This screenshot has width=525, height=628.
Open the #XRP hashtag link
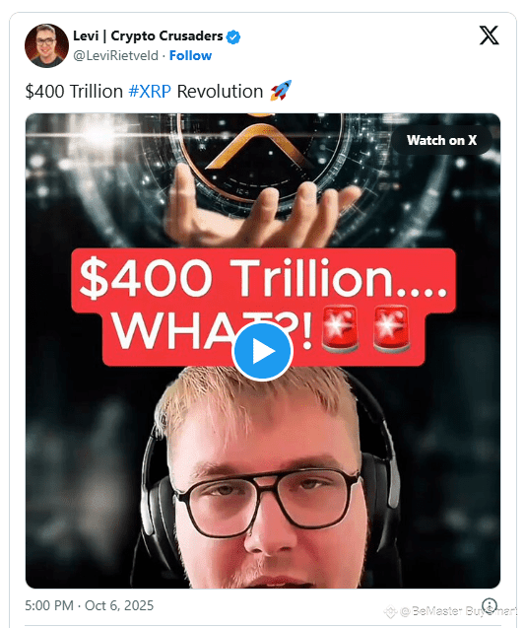tap(150, 92)
